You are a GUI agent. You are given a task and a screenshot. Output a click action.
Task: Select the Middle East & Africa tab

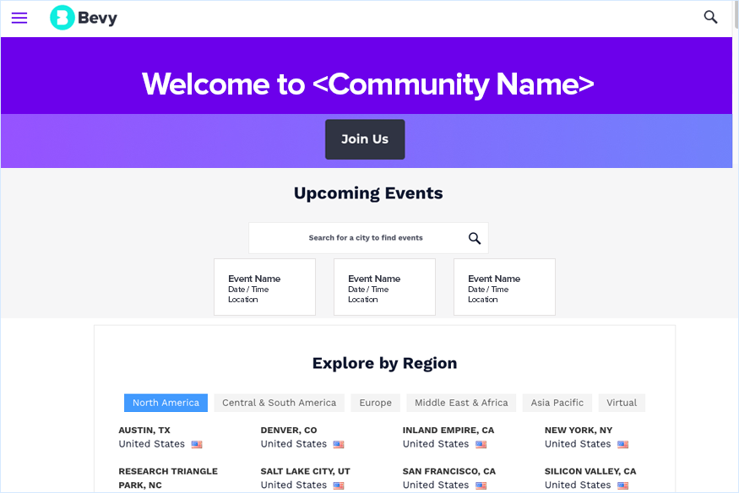pos(461,403)
